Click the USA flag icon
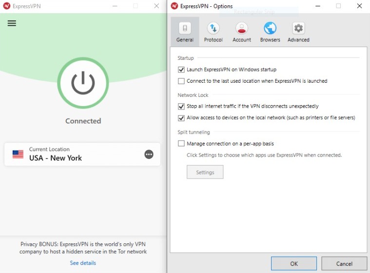370x273 pixels. pos(18,154)
